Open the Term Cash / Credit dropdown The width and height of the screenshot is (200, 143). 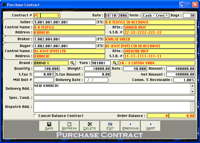point(166,16)
